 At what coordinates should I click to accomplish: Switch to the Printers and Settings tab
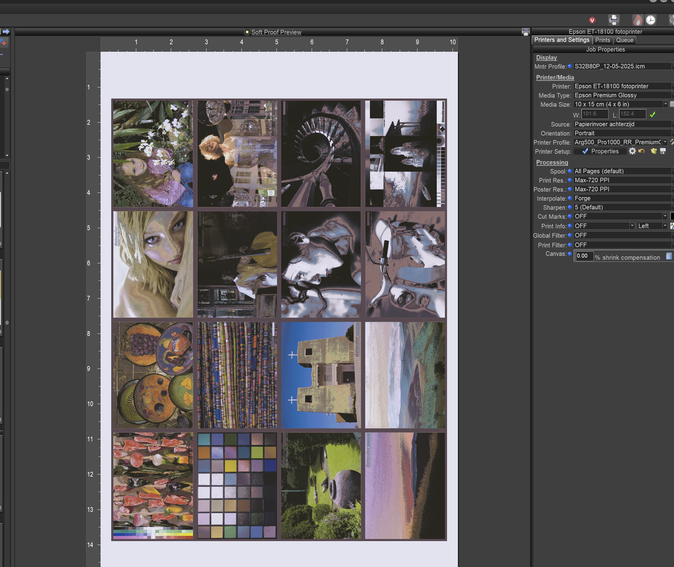coord(562,40)
